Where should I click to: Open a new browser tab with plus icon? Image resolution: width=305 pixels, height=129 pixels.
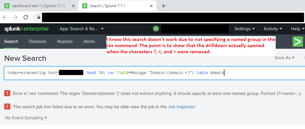click(x=164, y=6)
